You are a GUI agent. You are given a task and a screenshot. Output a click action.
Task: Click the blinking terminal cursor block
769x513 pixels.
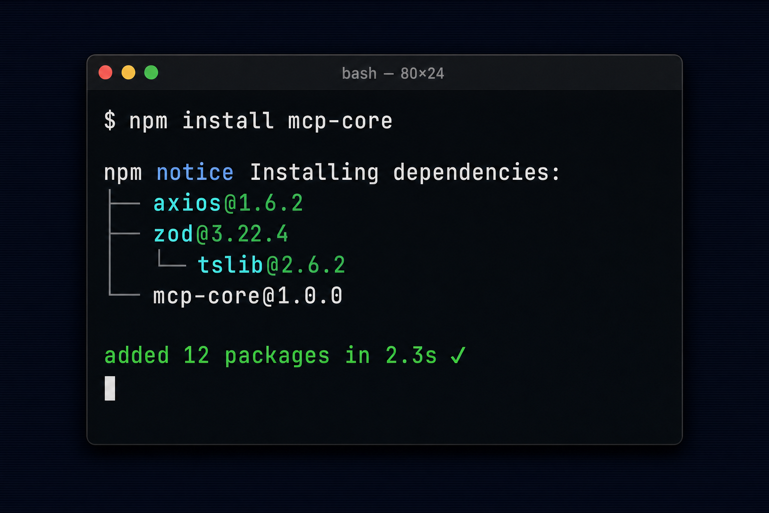pyautogui.click(x=110, y=388)
